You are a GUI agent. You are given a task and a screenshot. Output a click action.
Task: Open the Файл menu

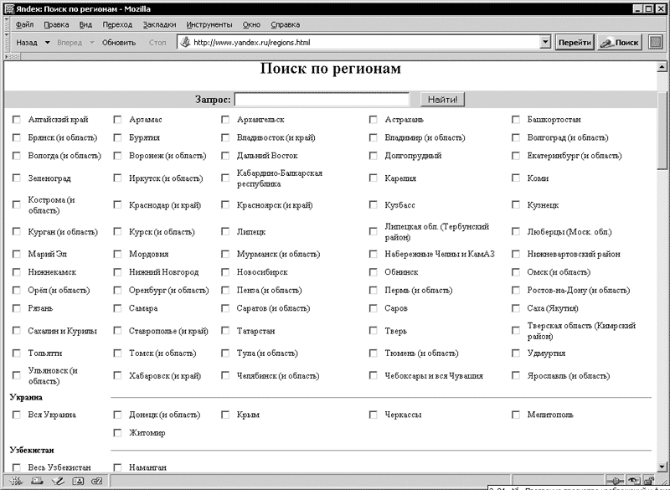(25, 24)
